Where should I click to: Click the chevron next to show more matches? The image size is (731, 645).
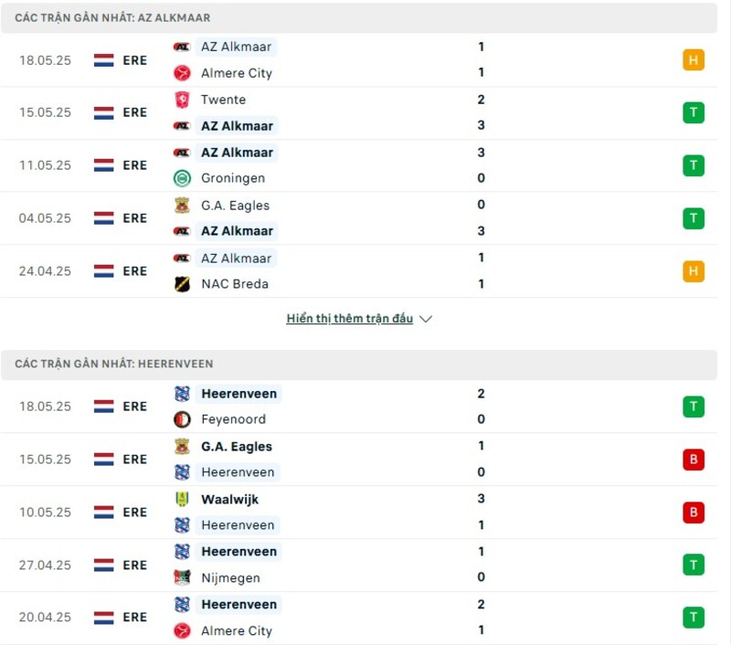[x=426, y=319]
